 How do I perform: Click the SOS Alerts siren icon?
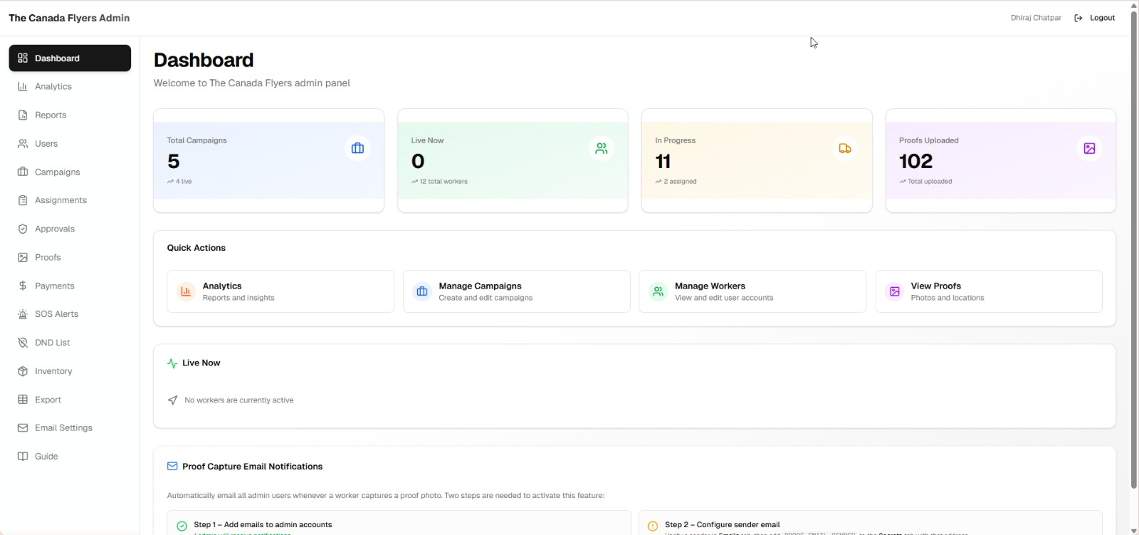(x=23, y=314)
